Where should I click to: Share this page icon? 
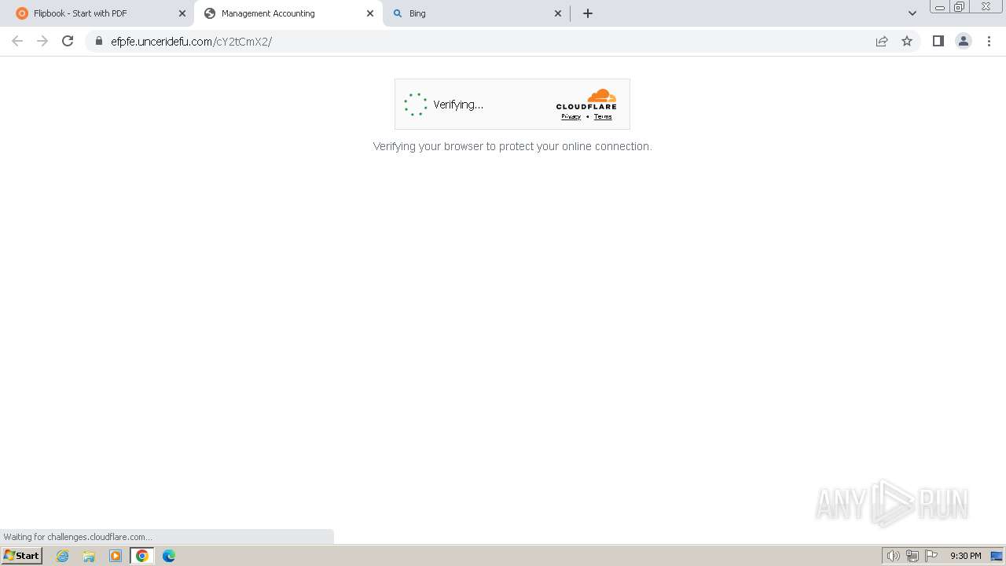click(x=882, y=41)
